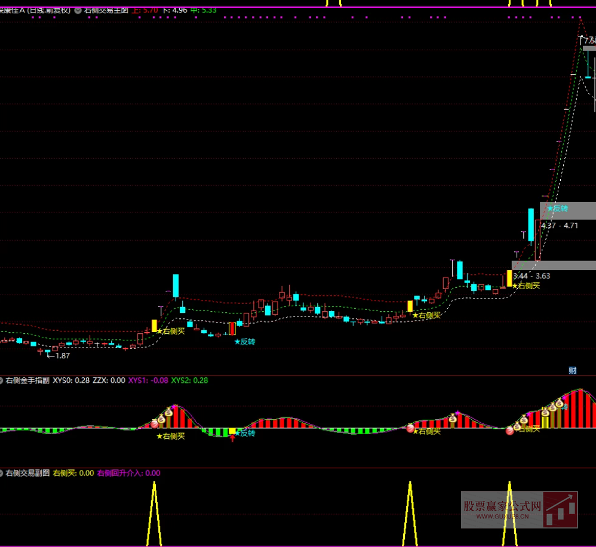The image size is (596, 547).
Task: Click the 右侧金手指副 indicator title
Action: [x=28, y=380]
